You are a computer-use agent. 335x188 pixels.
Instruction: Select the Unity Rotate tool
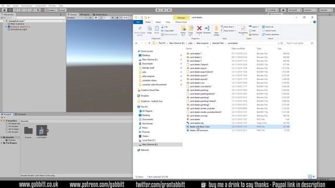click(x=16, y=10)
